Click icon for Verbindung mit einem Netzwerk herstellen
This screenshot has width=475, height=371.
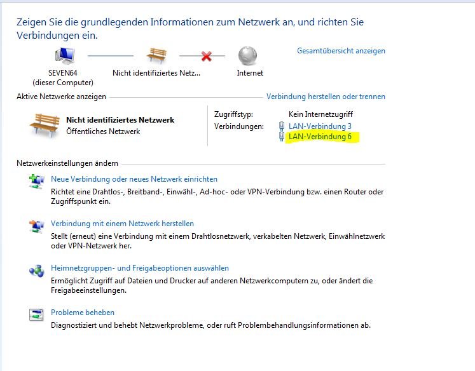(36, 226)
